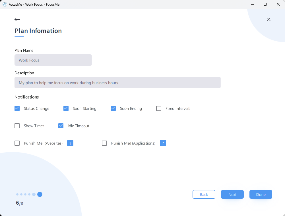Screen dimensions: 285x216
Task: Click the Notifications section label
Action: click(x=27, y=97)
